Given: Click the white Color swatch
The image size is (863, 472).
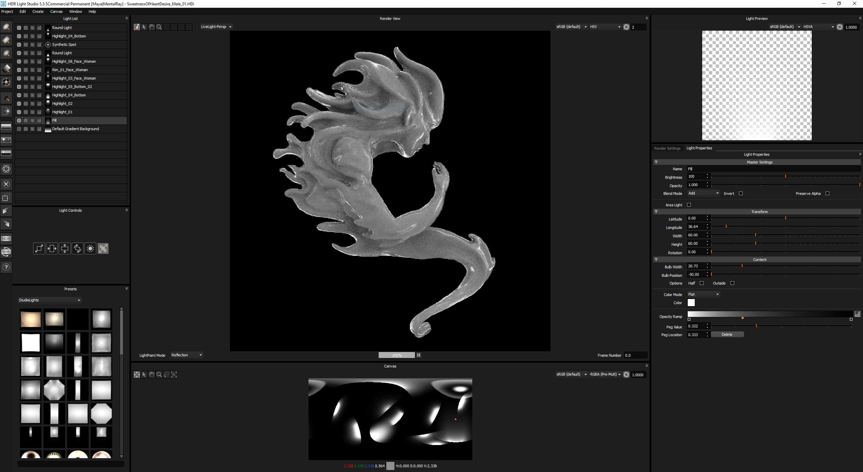Looking at the screenshot, I should click(x=691, y=303).
